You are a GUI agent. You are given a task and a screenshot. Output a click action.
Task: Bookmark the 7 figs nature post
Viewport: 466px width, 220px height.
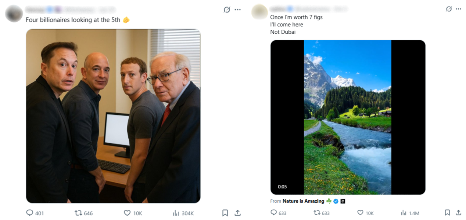447,212
